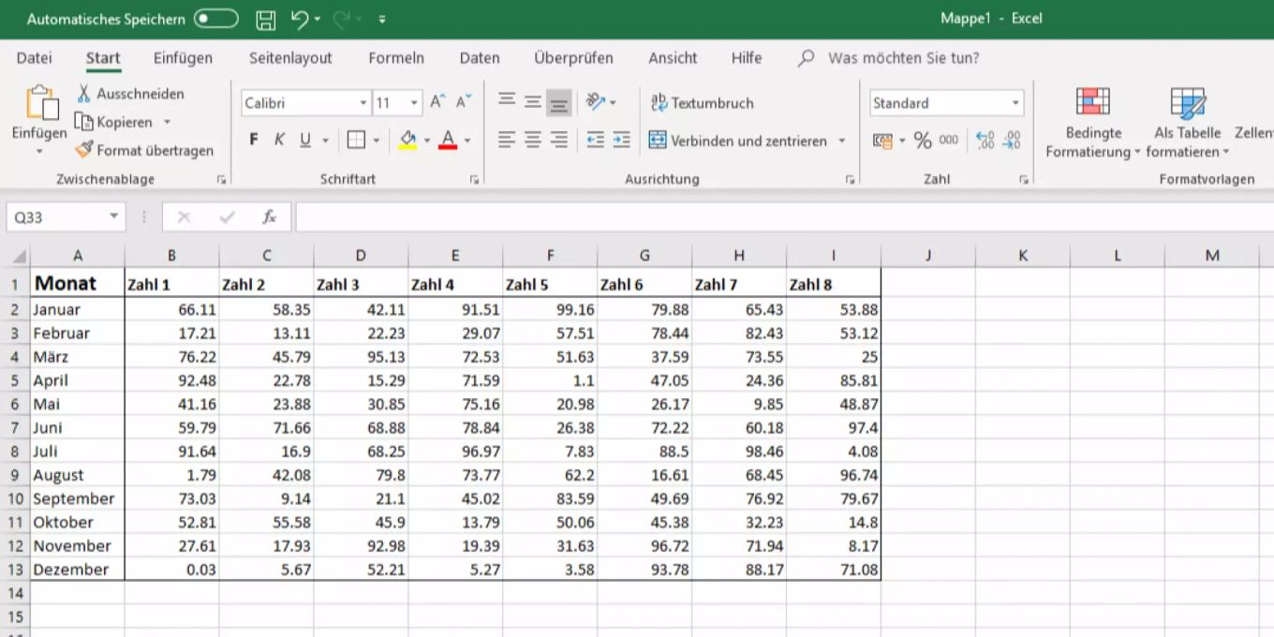Click the cell borders icon

(356, 140)
